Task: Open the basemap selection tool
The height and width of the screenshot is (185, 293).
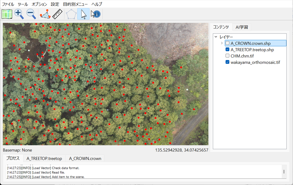Action: [6, 14]
